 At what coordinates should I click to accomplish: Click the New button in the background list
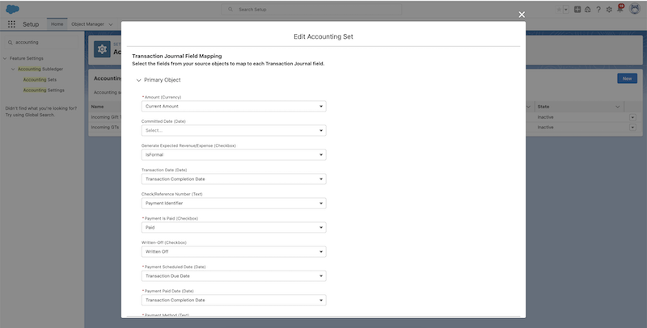(627, 78)
